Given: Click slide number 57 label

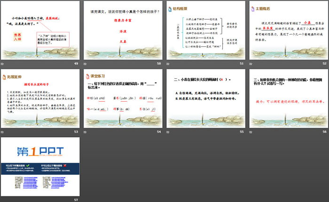Looking at the screenshot, I should [x=76, y=200].
